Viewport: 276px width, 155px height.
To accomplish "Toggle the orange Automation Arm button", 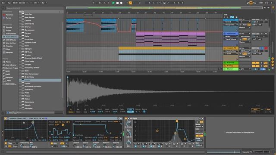I will tap(130, 3).
